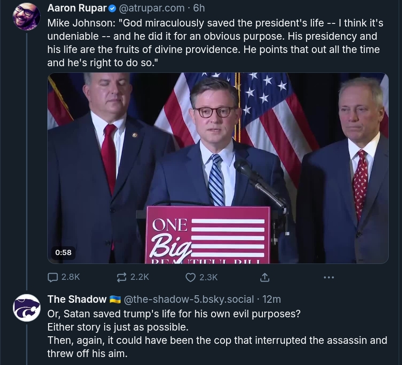Open Aaron Rupar's profile avatar
The image size is (402, 365).
27,17
